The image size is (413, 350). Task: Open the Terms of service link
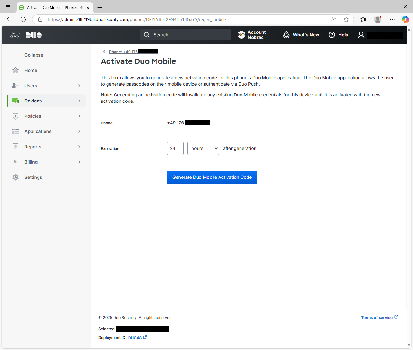pos(377,318)
